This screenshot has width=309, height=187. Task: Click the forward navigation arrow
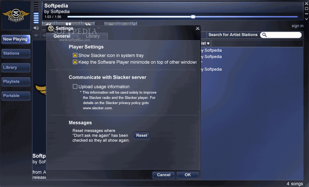[44, 35]
